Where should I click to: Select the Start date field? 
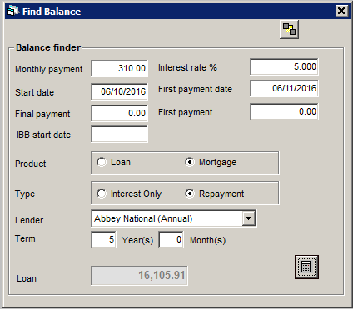coord(119,91)
